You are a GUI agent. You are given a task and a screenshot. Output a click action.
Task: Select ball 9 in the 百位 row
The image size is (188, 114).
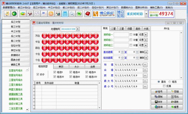pyautogui.click(x=96, y=48)
